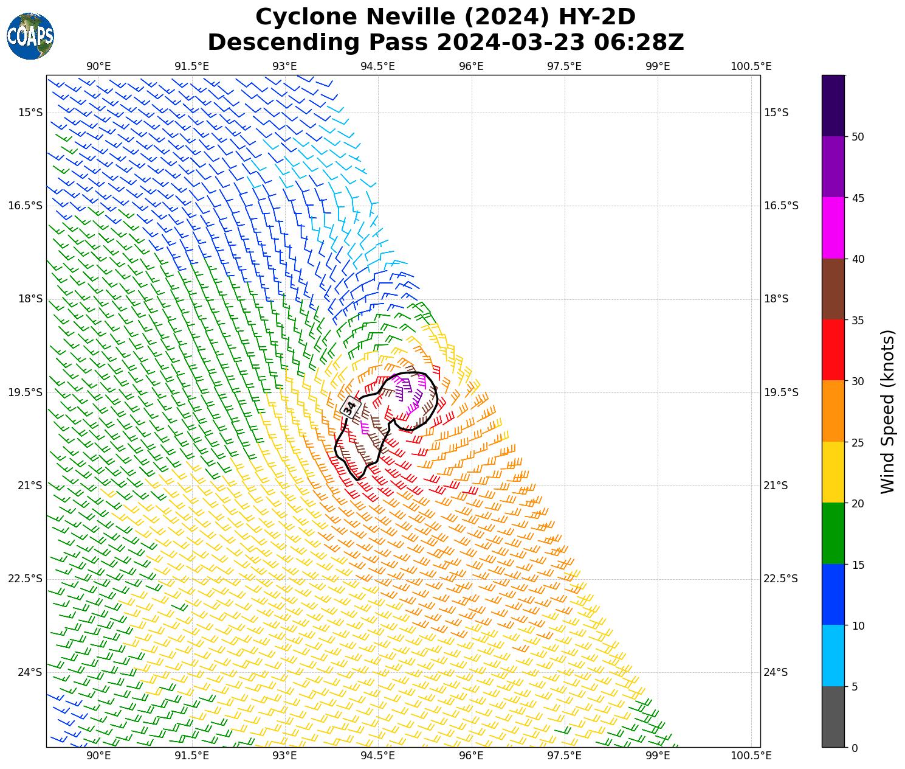Pick the orange 25–30 knot colorbar segment
905x769 pixels.
pyautogui.click(x=833, y=411)
